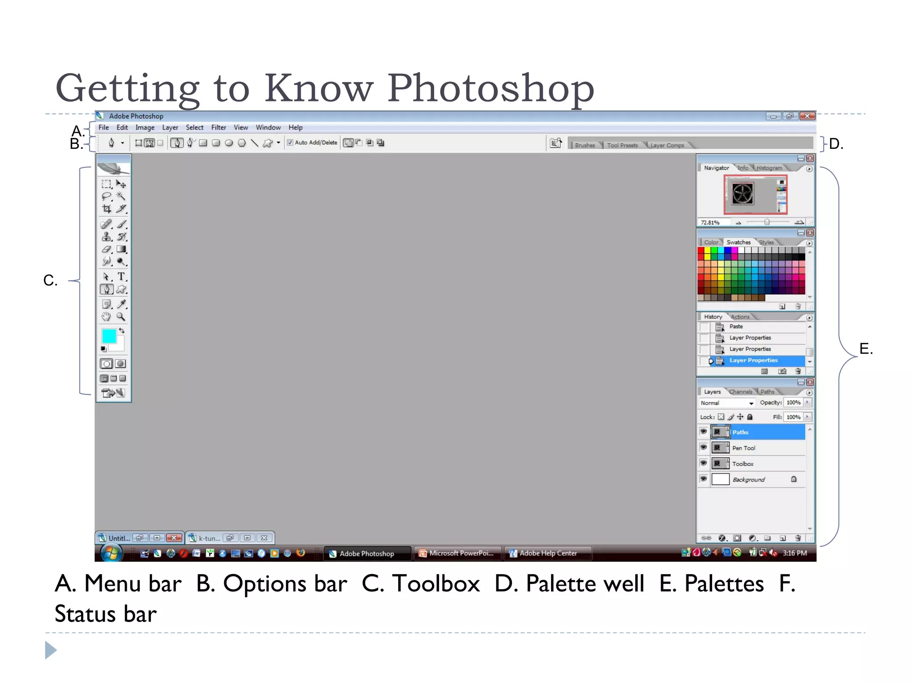Screen dimensions: 911x683
Task: Select the Notes tool
Action: coord(106,304)
